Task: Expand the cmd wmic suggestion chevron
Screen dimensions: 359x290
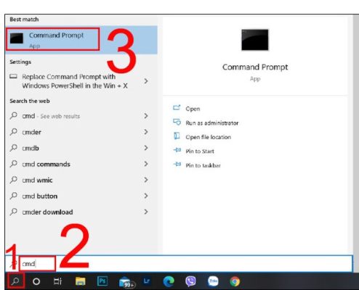Action: click(x=146, y=180)
